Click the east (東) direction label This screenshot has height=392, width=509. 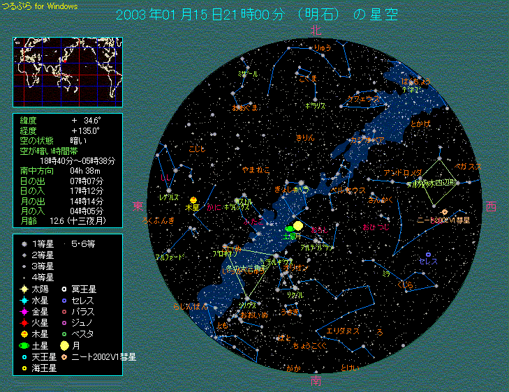138,206
